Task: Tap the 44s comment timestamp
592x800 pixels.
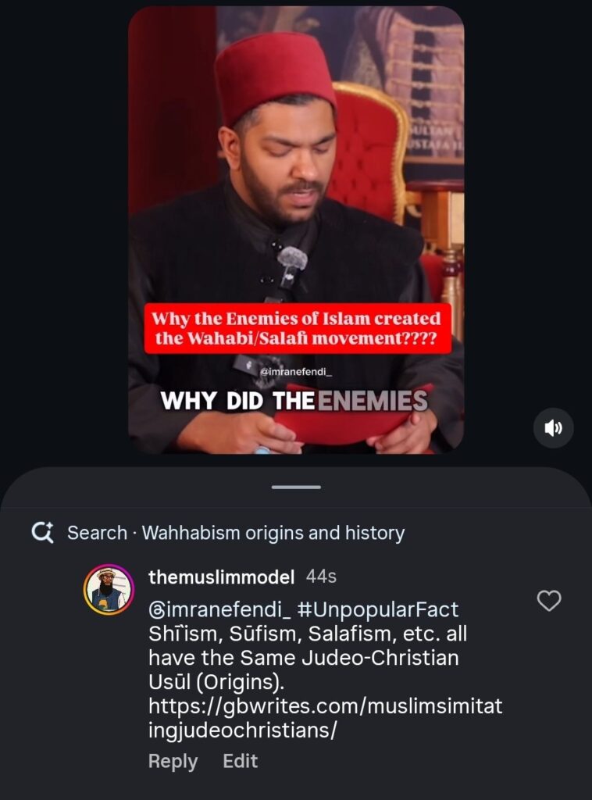Action: [321, 577]
